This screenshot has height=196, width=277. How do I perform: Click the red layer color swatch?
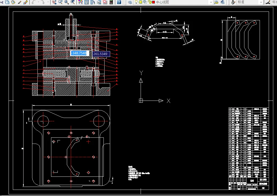click(153, 2)
